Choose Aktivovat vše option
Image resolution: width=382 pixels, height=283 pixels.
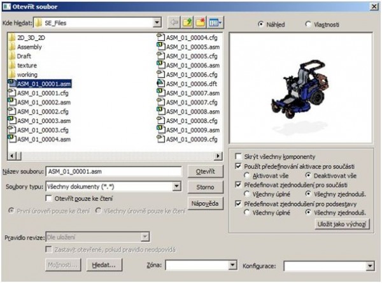246,175
